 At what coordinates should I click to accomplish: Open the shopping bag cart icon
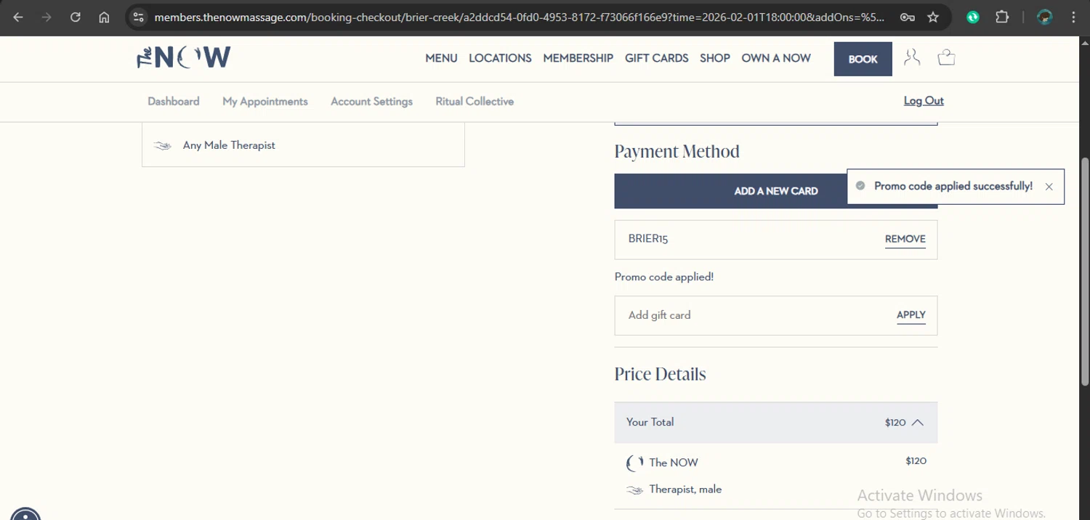coord(946,57)
